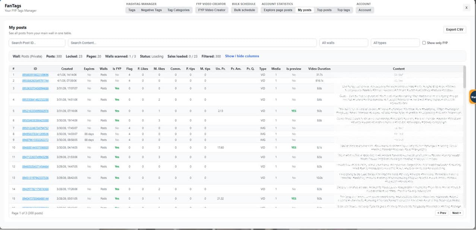476x230 pixels.
Task: Switch to the Tags tab
Action: tap(132, 10)
